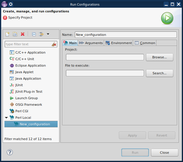Click the Duplicate configuration icon
The height and width of the screenshot is (162, 183).
coord(15,34)
